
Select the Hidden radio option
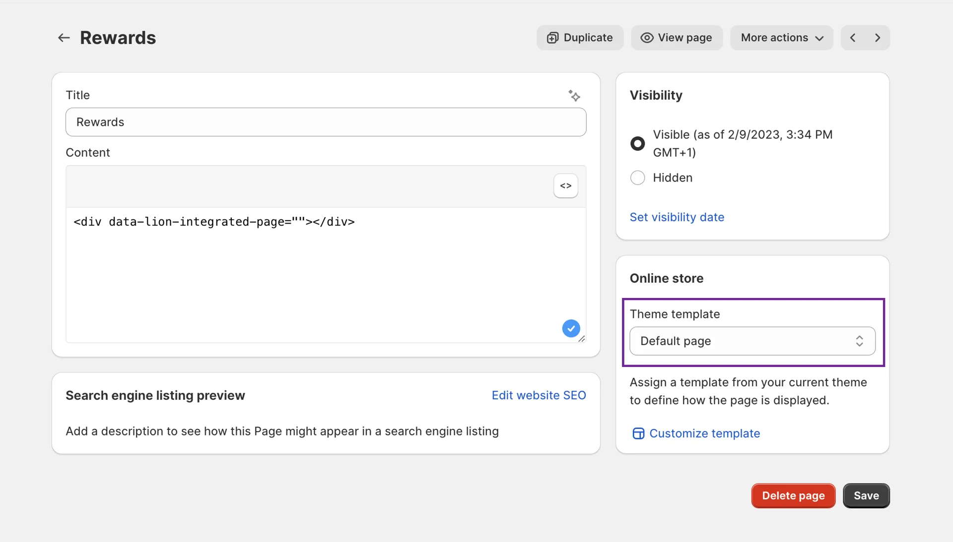[637, 178]
